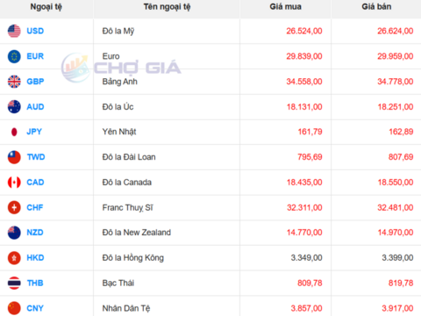Image resolution: width=421 pixels, height=316 pixels.
Task: Click the Japan flag icon for JPY
Action: coord(14,132)
